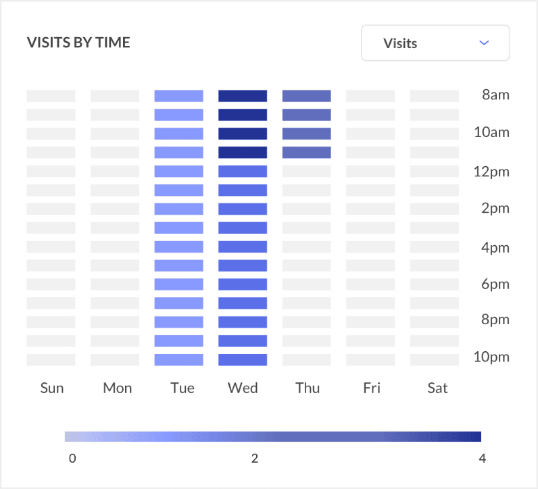This screenshot has width=538, height=489.
Task: Select the Tuesday 10pm heatmap cell
Action: pyautogui.click(x=178, y=360)
